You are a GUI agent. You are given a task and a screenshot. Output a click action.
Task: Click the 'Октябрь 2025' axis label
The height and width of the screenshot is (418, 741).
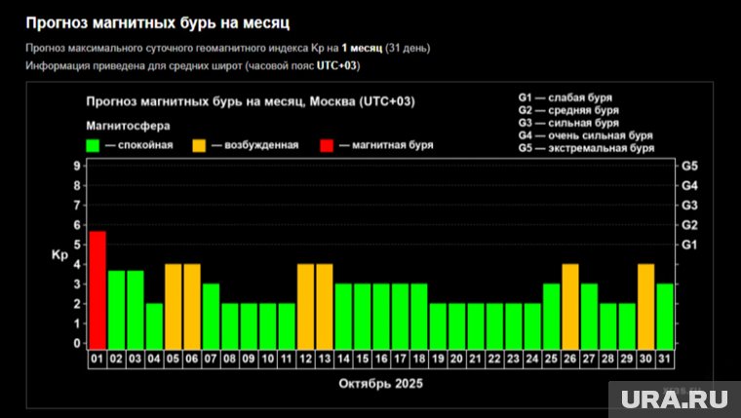[x=380, y=384]
